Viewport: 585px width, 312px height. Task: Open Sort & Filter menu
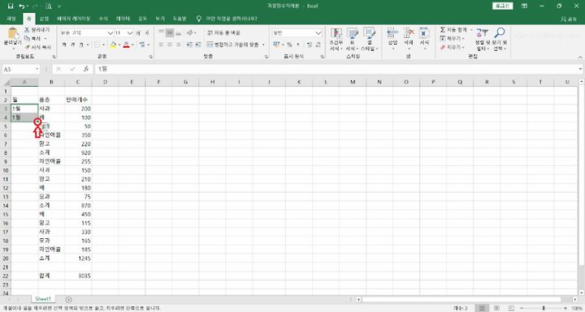(482, 39)
